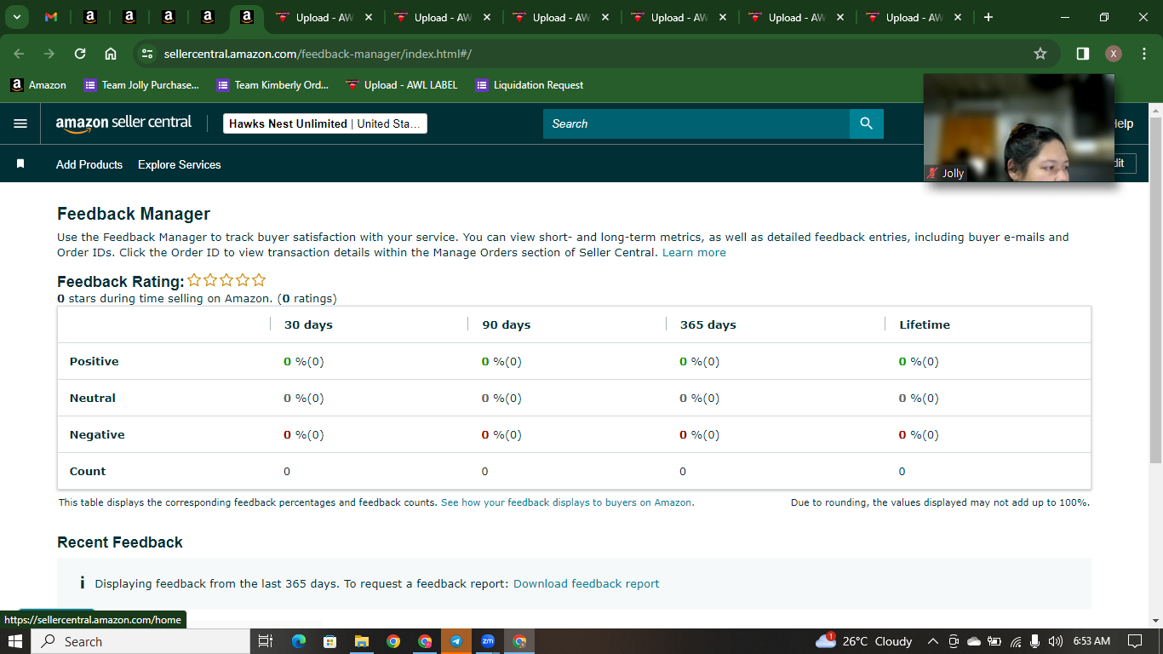Viewport: 1163px width, 654px height.
Task: Open the Chrome side panel icon
Action: [1082, 54]
